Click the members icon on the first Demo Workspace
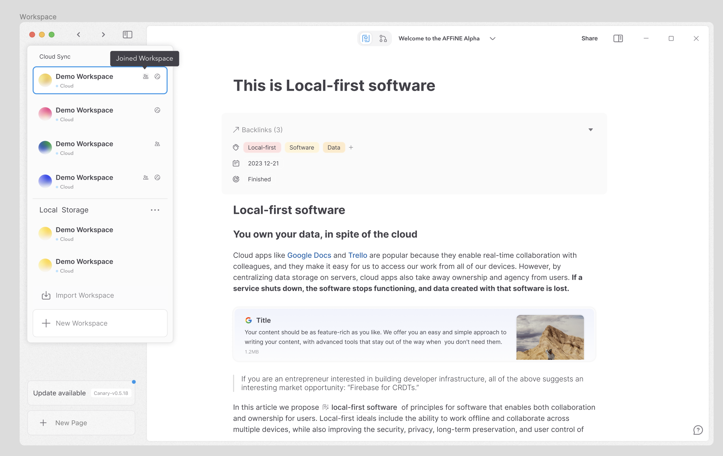This screenshot has height=456, width=723. coord(145,77)
